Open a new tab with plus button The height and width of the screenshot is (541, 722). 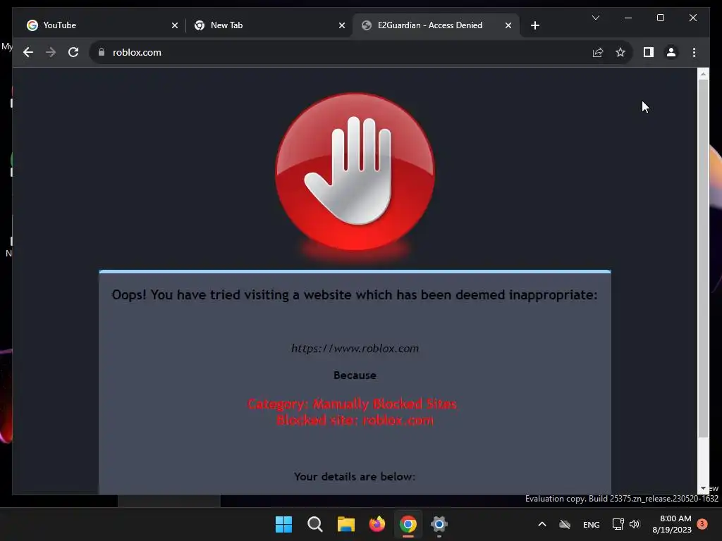pyautogui.click(x=534, y=25)
